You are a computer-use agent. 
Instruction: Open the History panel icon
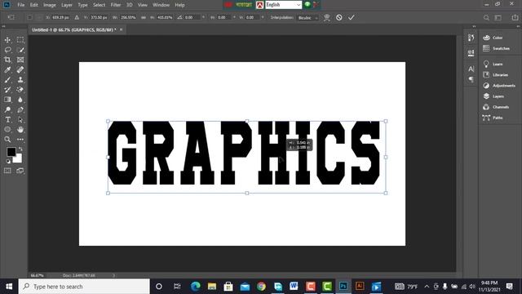point(471,38)
